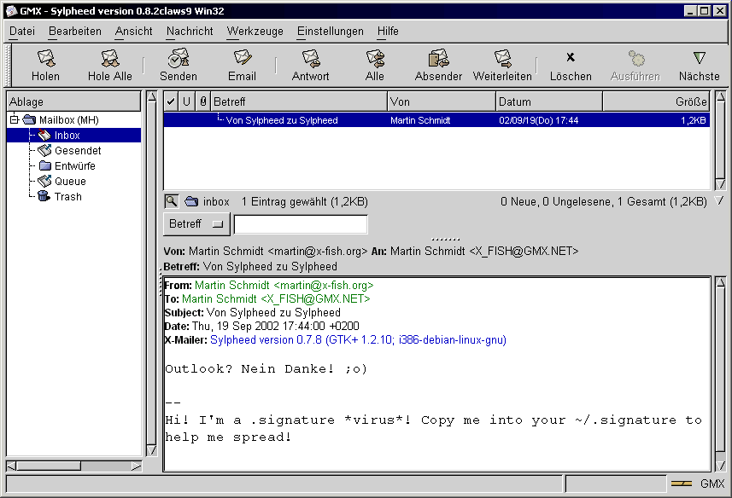This screenshot has width=732, height=498.
Task: Select message 'Von Sylpheed zu Sylpheed'
Action: [282, 120]
